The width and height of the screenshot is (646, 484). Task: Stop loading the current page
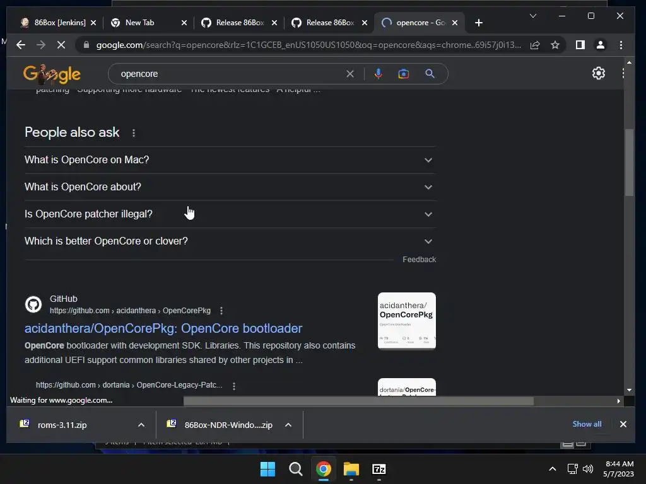tap(61, 45)
